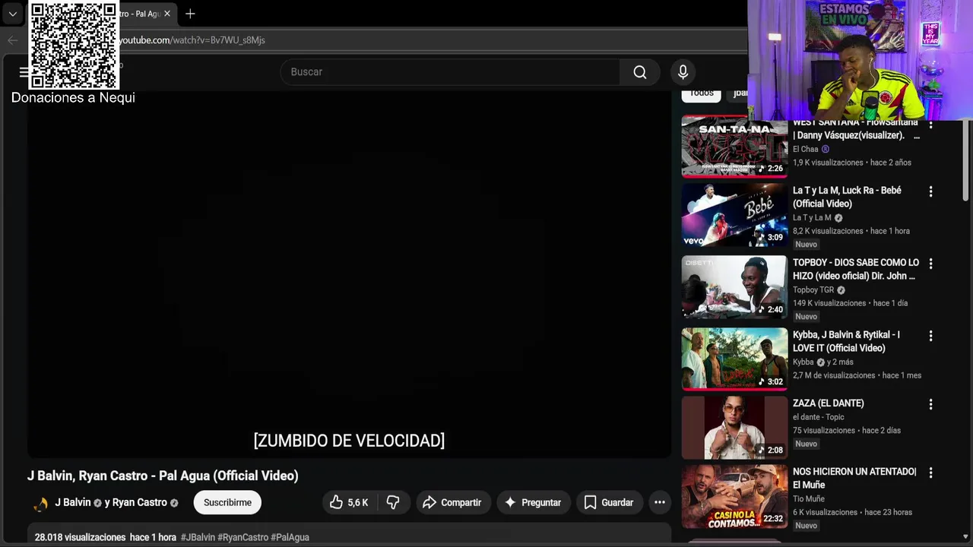Open the browser tab list dropdown arrow
Screen dimensions: 973x547
click(12, 14)
